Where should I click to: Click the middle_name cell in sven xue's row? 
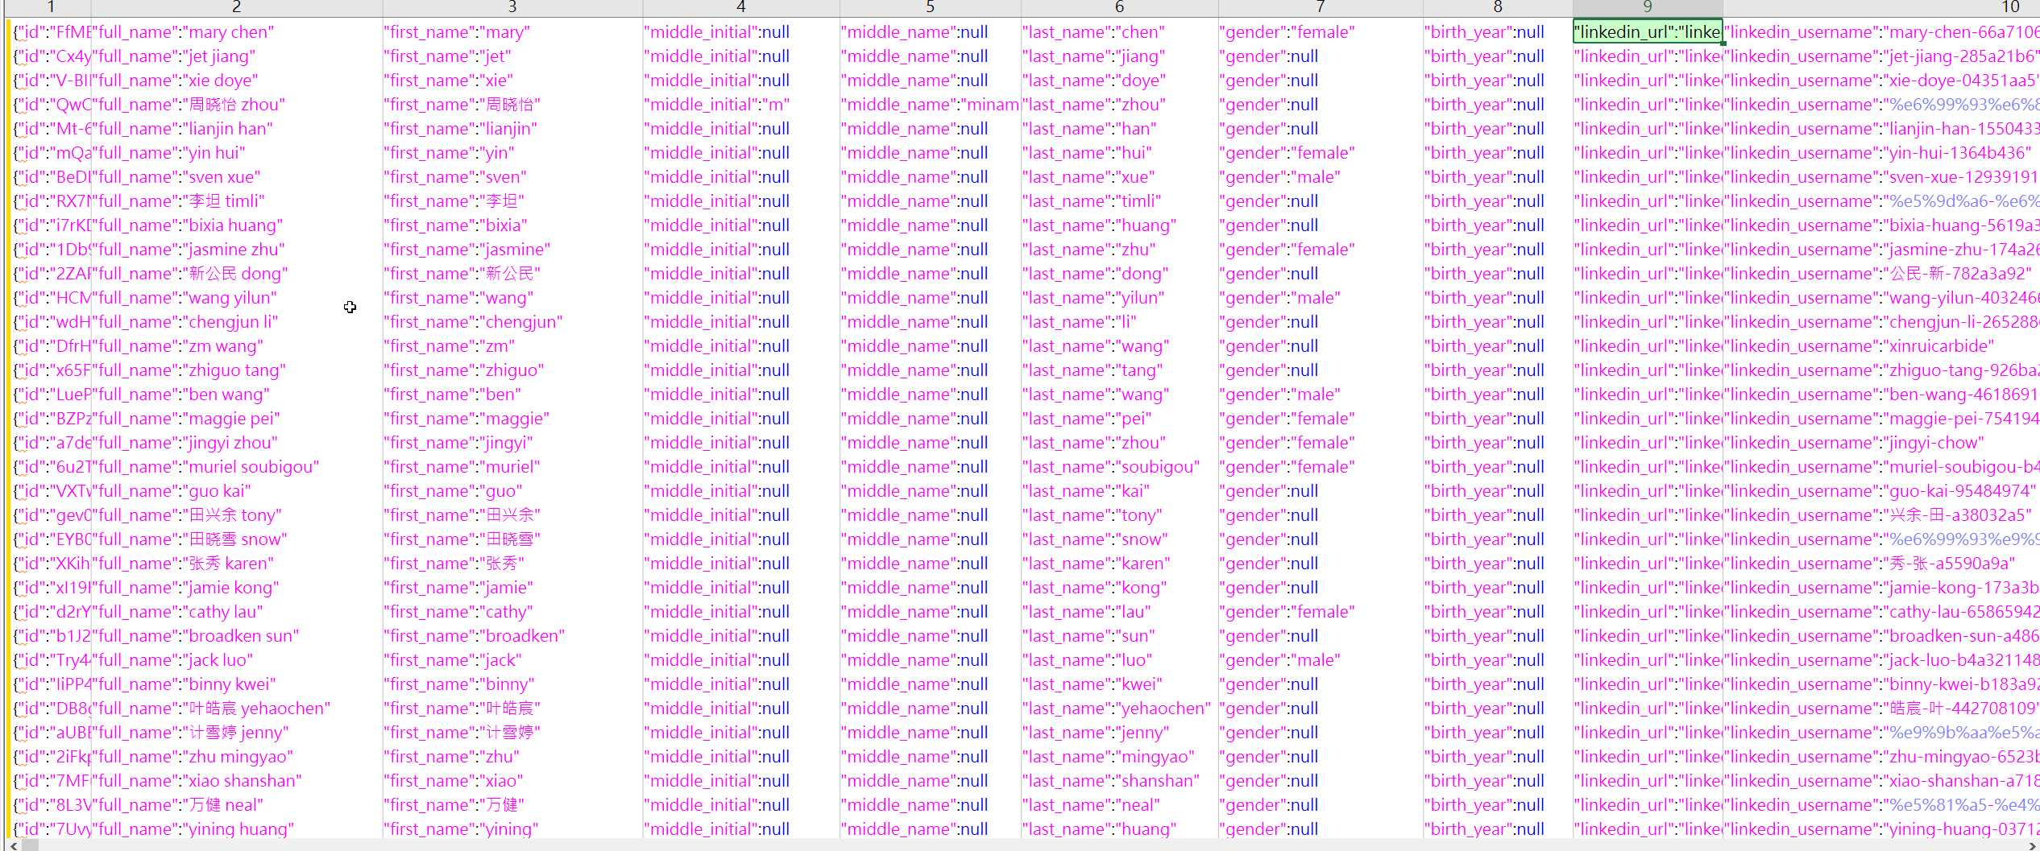931,177
